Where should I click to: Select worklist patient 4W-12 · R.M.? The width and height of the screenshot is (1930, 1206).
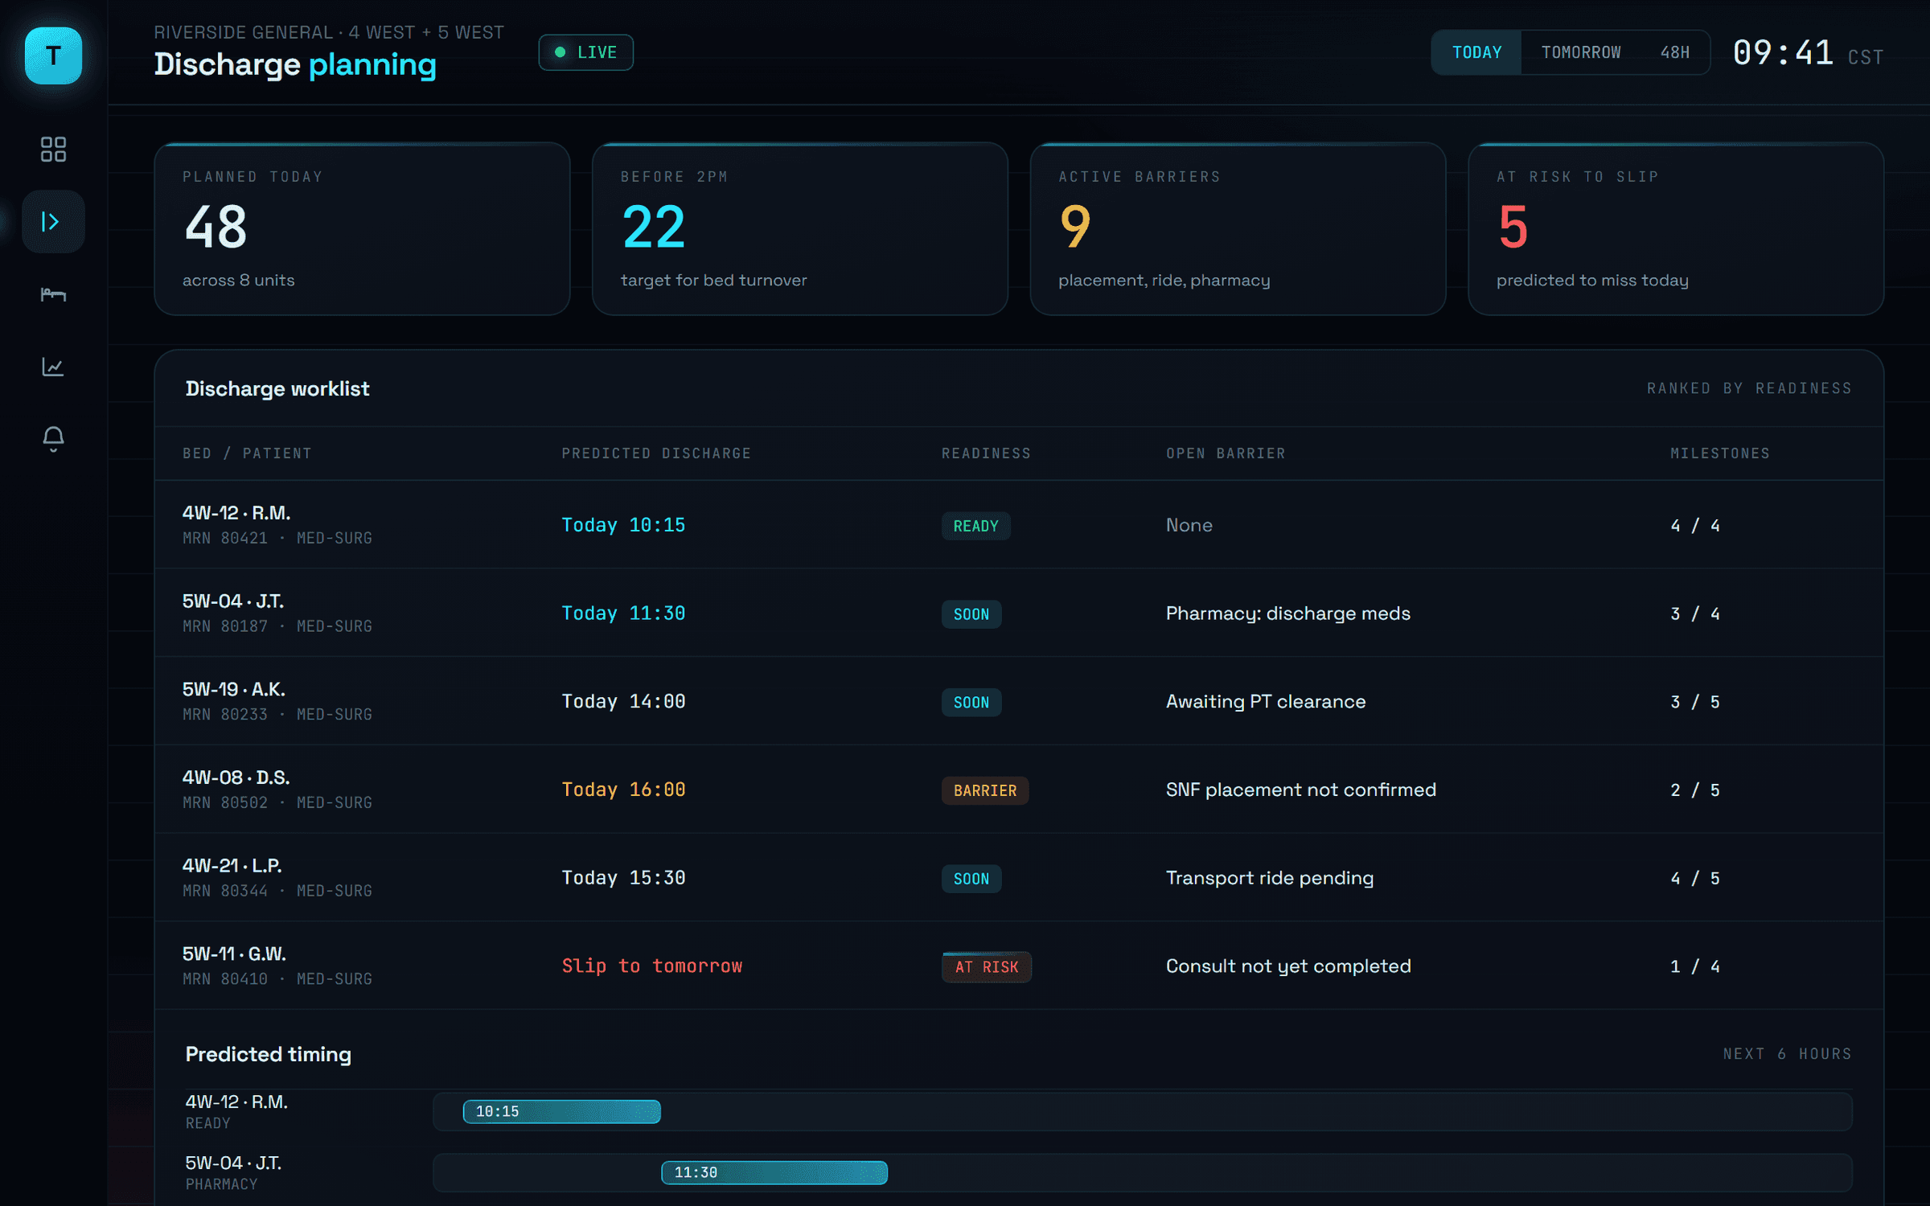click(236, 513)
